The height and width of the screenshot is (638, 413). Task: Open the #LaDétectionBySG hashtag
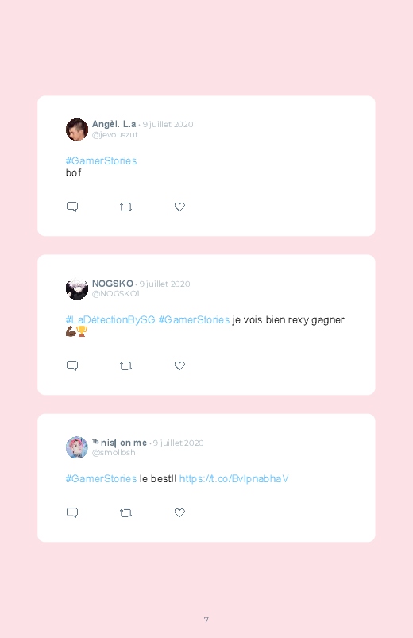[110, 320]
